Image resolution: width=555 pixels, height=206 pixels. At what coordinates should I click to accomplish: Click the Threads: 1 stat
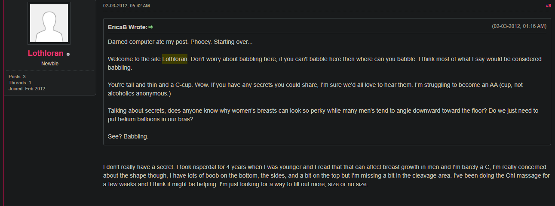tap(20, 83)
